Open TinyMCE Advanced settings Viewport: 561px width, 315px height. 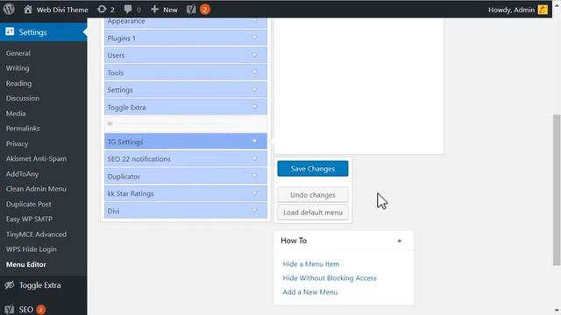(x=36, y=234)
